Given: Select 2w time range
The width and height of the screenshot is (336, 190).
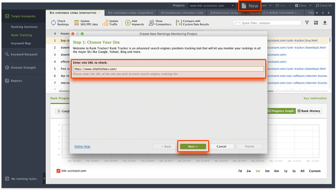Looking at the screenshot, I should (248, 171).
